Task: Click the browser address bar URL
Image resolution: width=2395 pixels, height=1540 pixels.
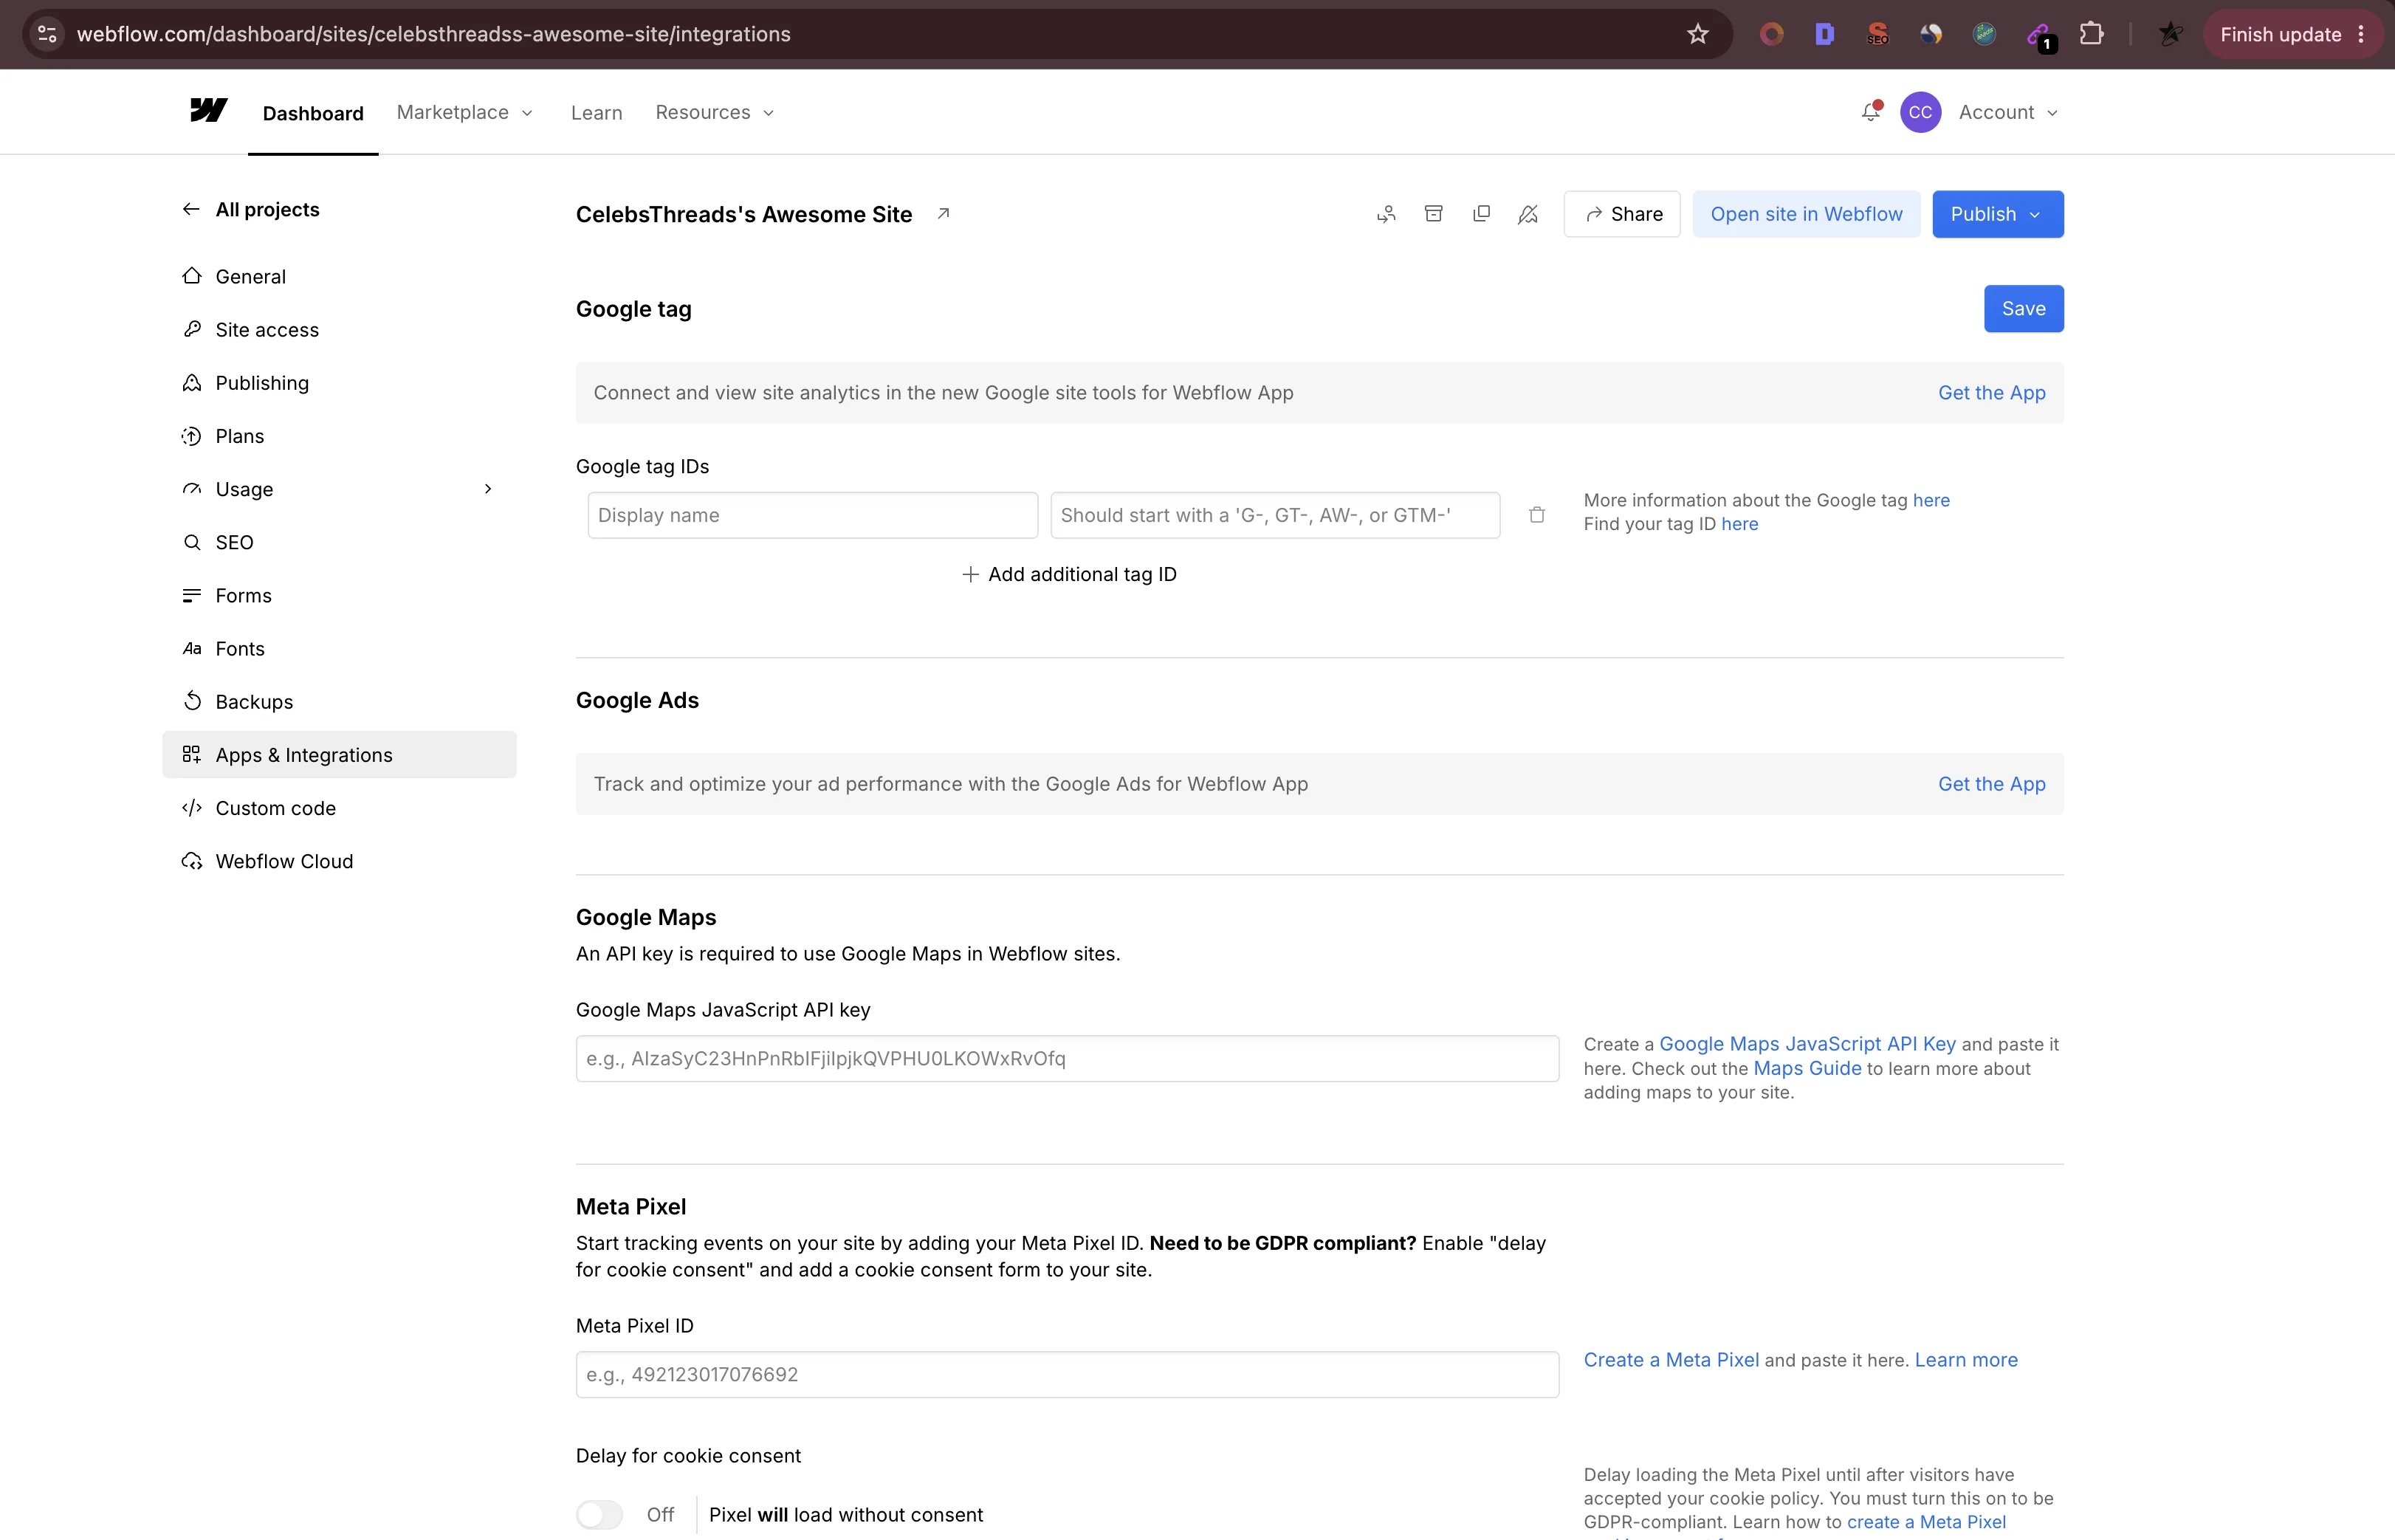Action: coord(433,34)
